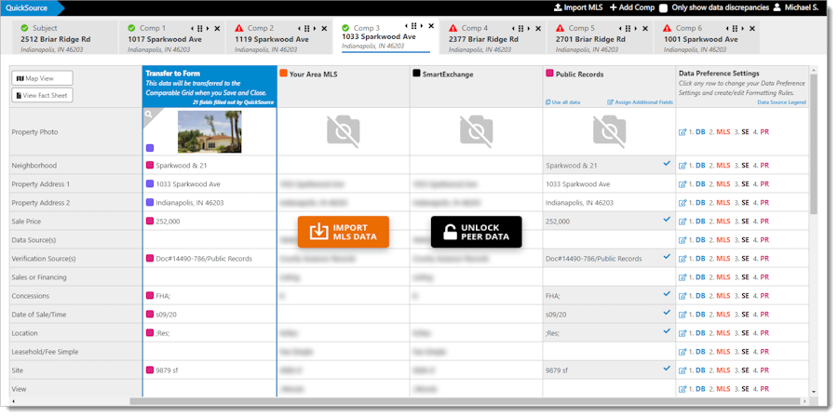838x417 pixels.
Task: Switch to the Comp 4 tab
Action: 493,38
